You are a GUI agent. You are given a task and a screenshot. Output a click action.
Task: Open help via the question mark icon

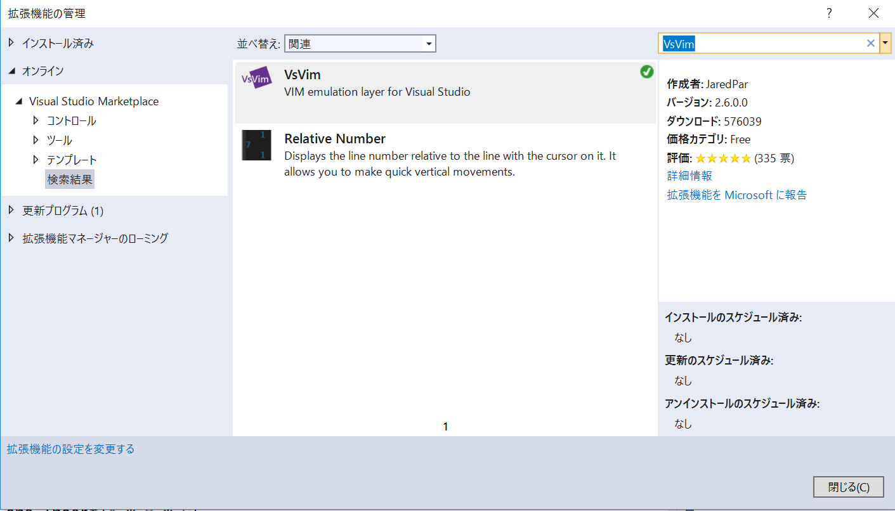[x=828, y=13]
